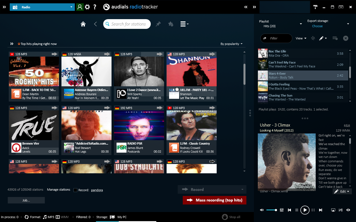Click the pandora link
The width and height of the screenshot is (356, 222).
coord(97,190)
